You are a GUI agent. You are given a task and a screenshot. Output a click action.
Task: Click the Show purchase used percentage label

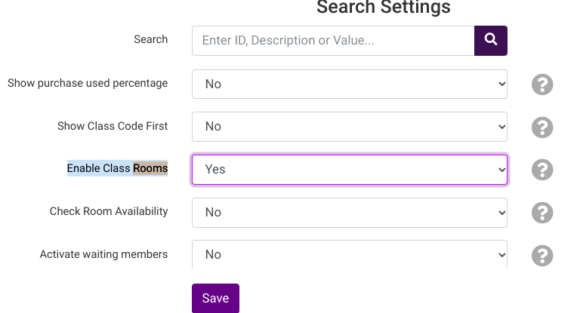point(88,83)
